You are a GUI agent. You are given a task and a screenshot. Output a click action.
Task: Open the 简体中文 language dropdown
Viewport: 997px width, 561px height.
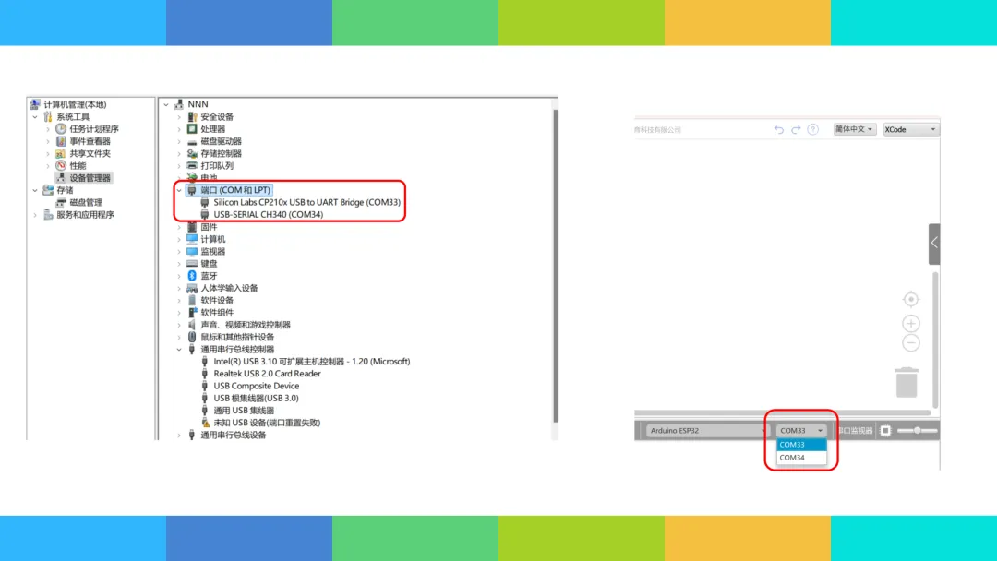(x=855, y=129)
